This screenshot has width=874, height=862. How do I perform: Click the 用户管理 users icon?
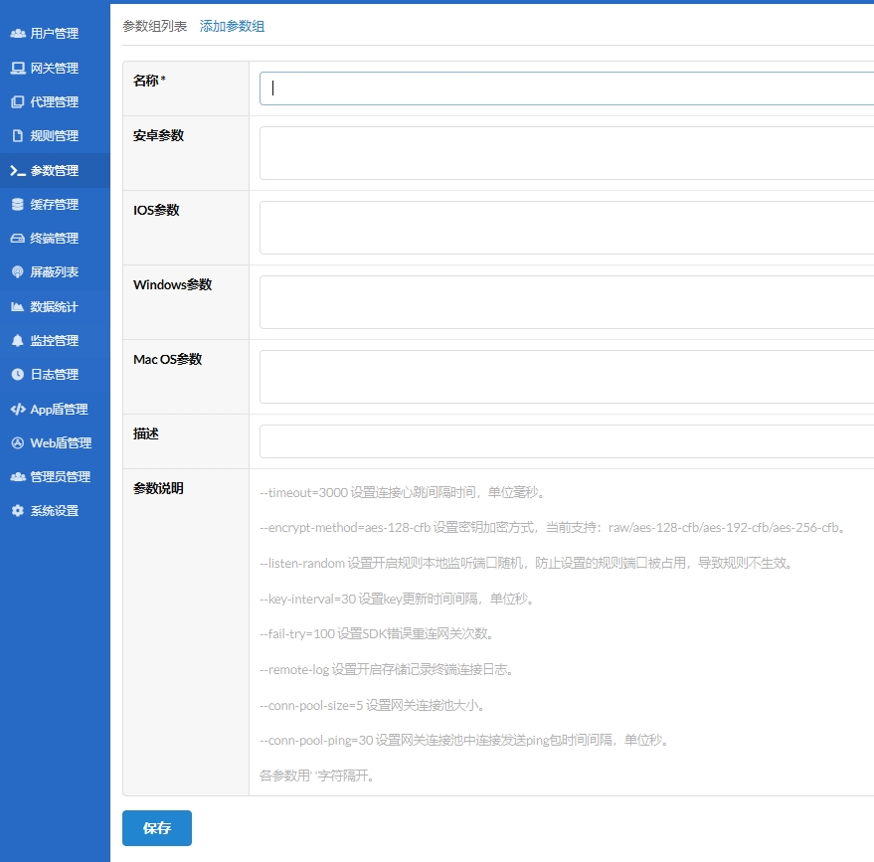point(18,34)
